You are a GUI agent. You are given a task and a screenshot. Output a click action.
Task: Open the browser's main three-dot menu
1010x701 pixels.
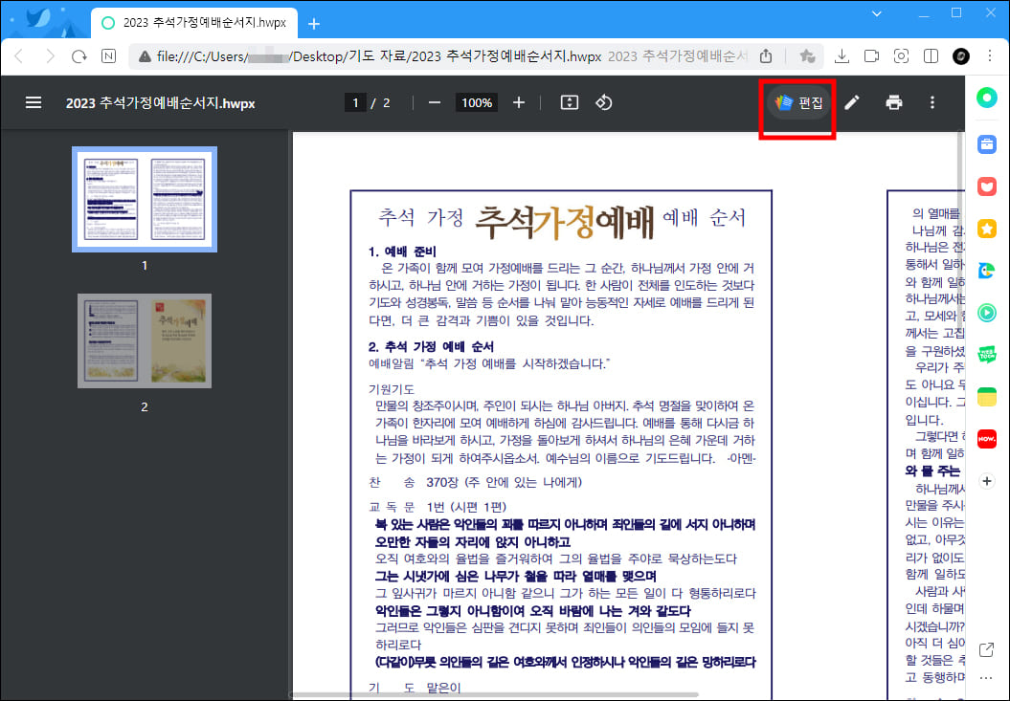pos(989,56)
